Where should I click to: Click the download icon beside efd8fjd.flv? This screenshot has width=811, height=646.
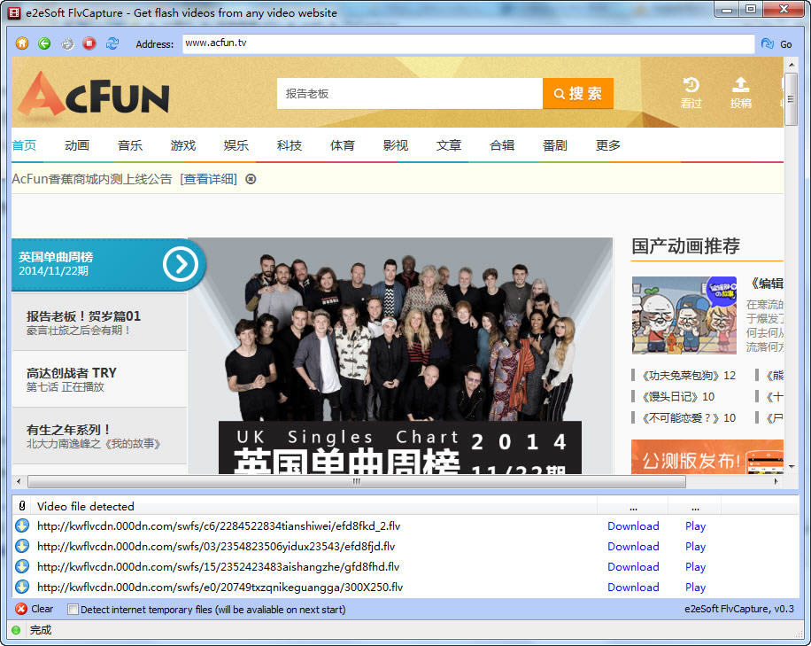pos(22,546)
